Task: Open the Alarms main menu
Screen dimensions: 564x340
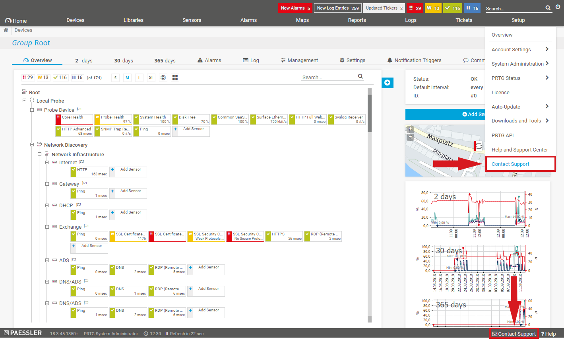Action: point(248,20)
